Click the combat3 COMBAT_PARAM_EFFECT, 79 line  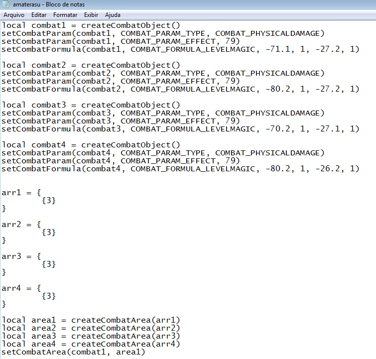(x=121, y=121)
